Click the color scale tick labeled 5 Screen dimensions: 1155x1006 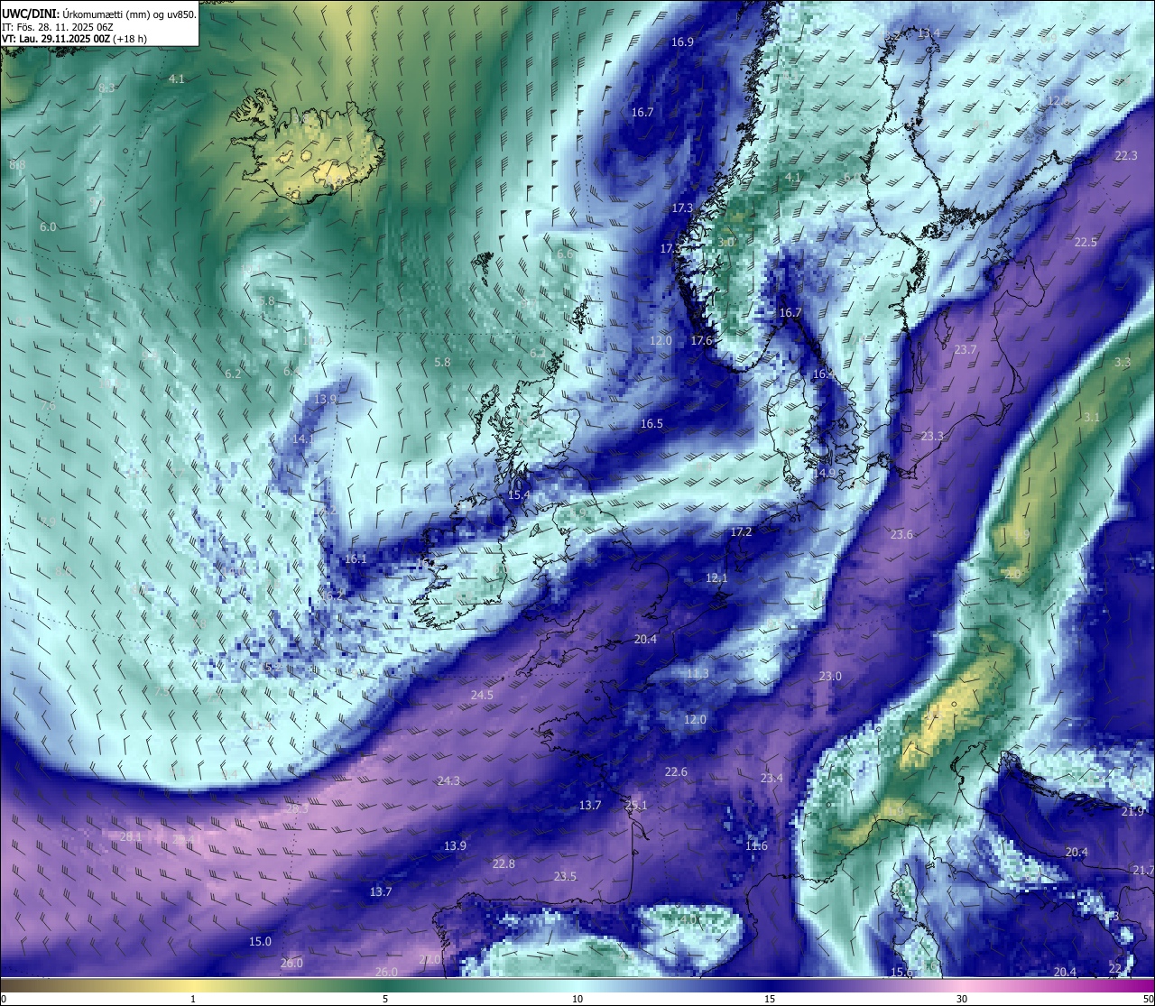click(385, 999)
